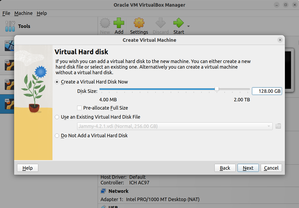Image resolution: width=299 pixels, height=208 pixels.
Task: Minimize the VirtualBox Manager window
Action: (x=276, y=5)
